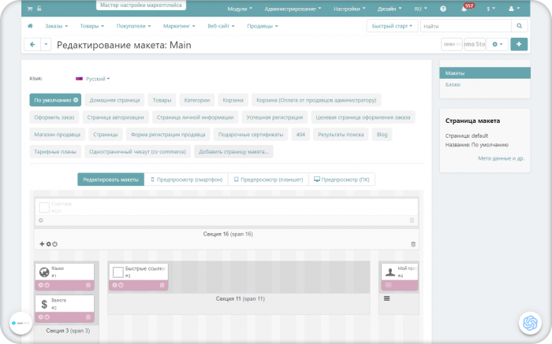Add a block to Секция 16 with plus icon
The height and width of the screenshot is (344, 552).
pos(42,244)
